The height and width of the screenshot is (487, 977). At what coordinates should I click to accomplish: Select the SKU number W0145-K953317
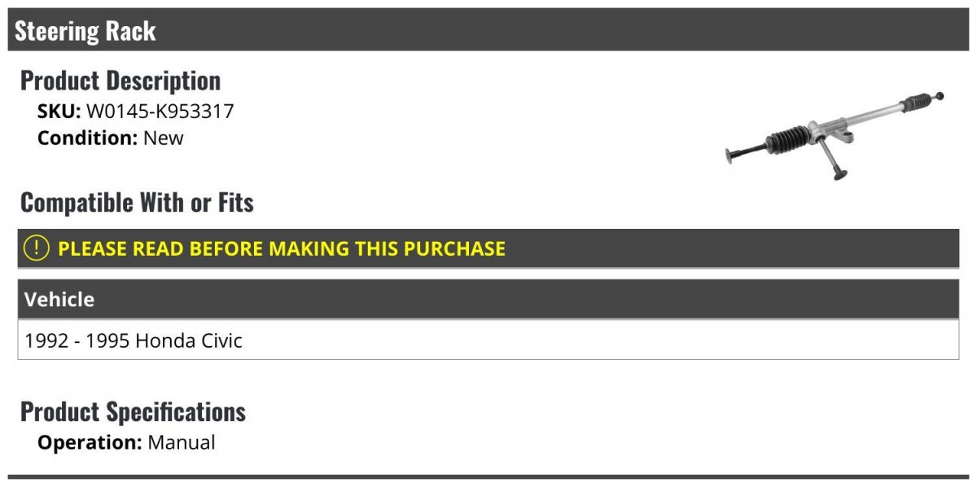point(160,112)
